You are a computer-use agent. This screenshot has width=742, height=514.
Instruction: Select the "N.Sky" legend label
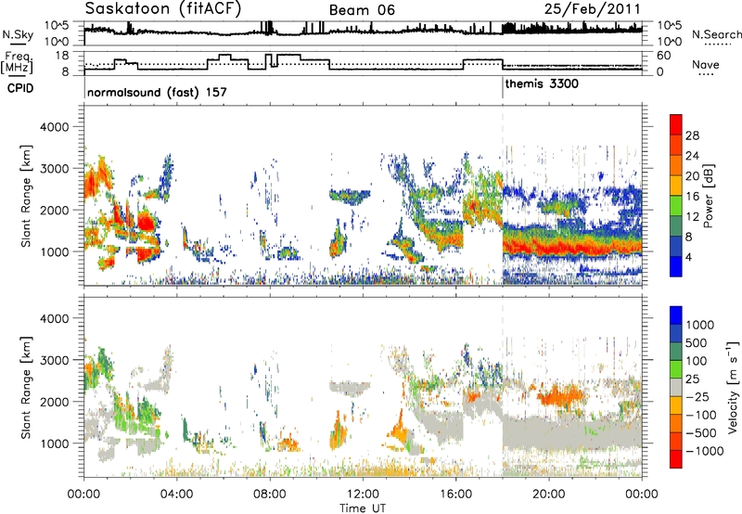pyautogui.click(x=18, y=34)
